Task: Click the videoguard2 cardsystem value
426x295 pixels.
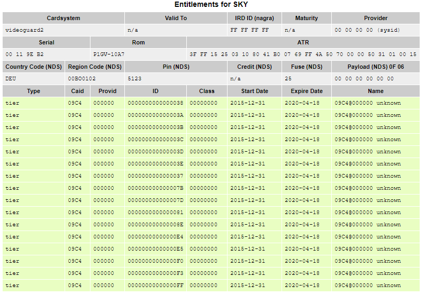Action: click(24, 30)
